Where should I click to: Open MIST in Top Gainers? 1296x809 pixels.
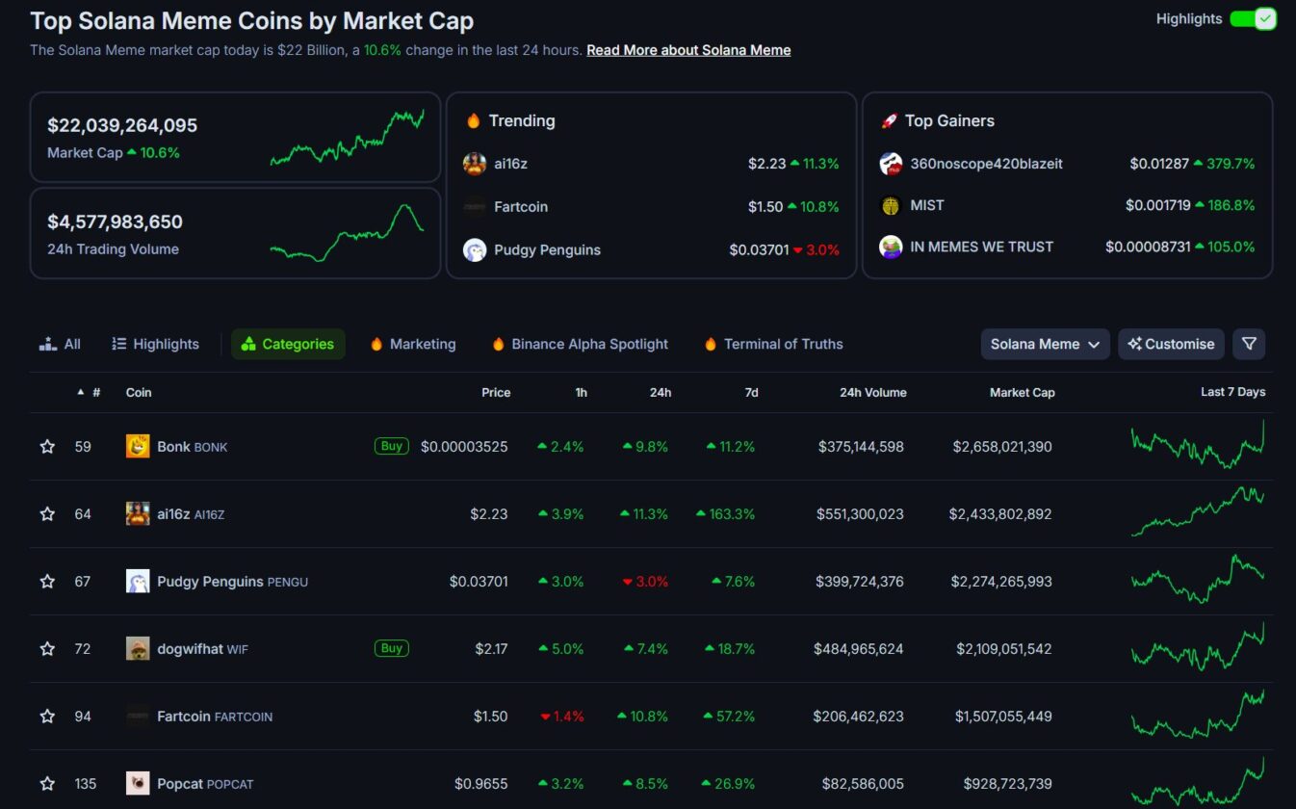(x=927, y=205)
